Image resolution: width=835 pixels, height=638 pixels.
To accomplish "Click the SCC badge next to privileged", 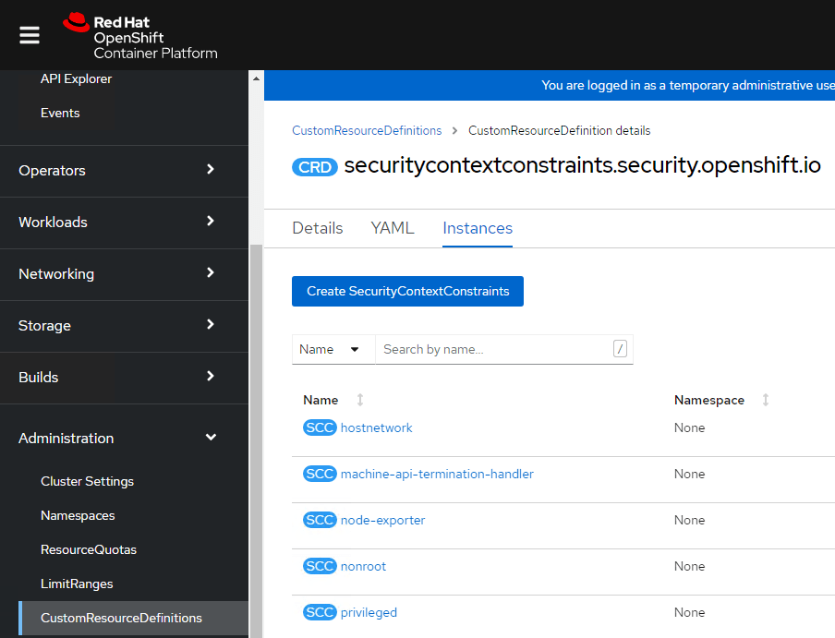I will click(x=320, y=612).
